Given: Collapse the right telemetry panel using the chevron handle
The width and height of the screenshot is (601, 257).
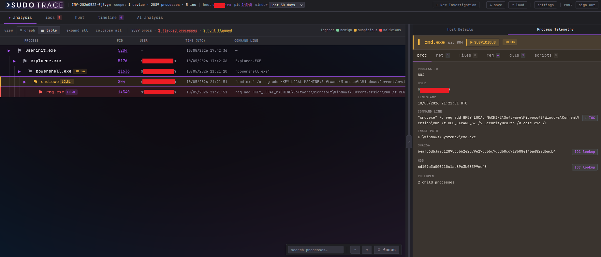Looking at the screenshot, I should click(x=409, y=142).
